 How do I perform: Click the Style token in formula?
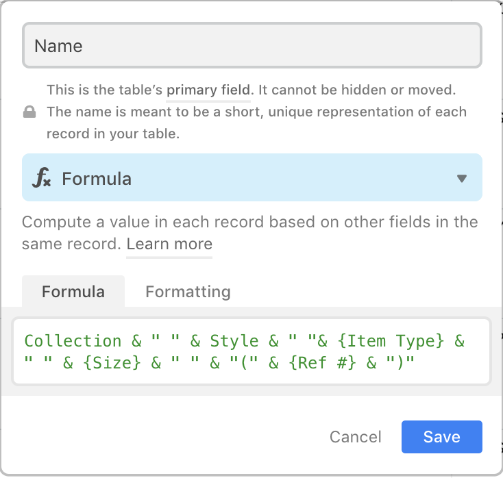coord(234,341)
